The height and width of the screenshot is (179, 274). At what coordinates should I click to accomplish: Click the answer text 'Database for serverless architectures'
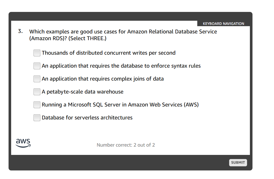coord(87,118)
